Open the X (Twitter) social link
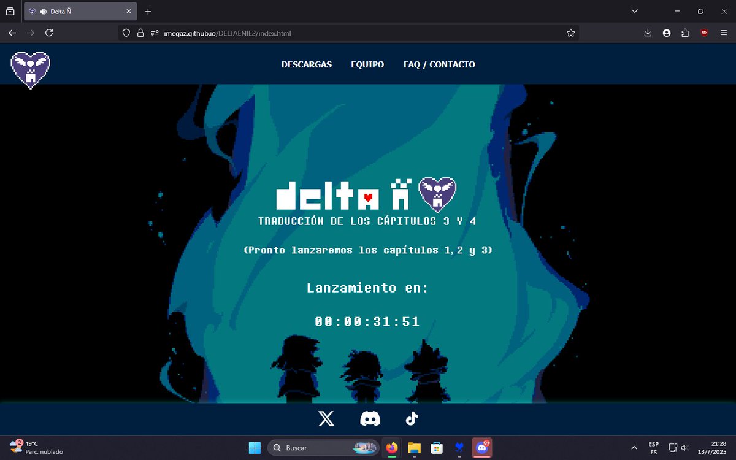Screen dimensions: 736x460 point(326,419)
